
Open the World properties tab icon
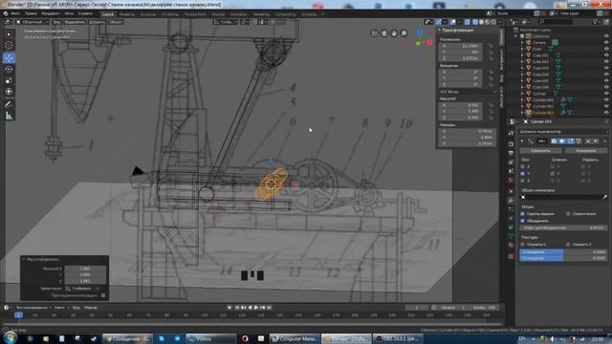[x=511, y=181]
